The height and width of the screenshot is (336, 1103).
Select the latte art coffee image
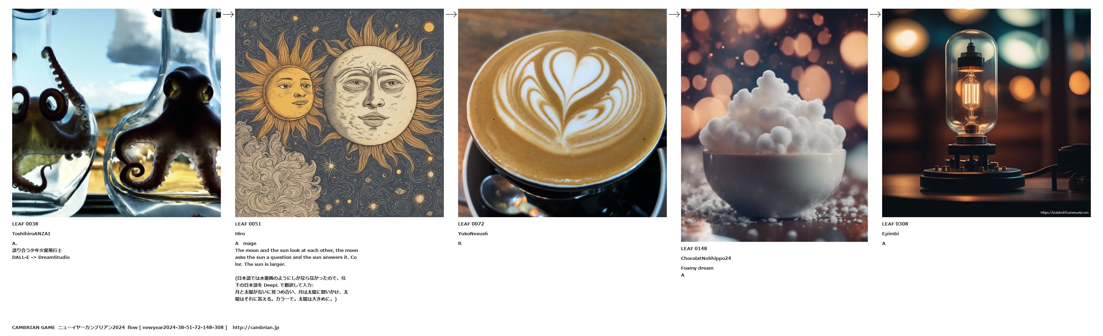[x=562, y=113]
